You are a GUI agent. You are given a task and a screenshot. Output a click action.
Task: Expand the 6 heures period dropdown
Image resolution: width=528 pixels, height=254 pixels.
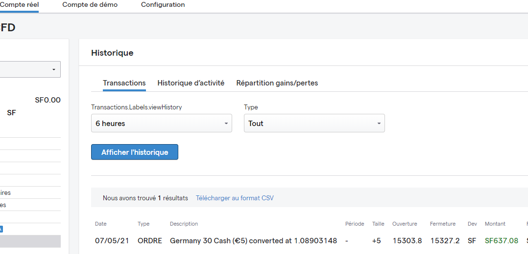click(161, 124)
